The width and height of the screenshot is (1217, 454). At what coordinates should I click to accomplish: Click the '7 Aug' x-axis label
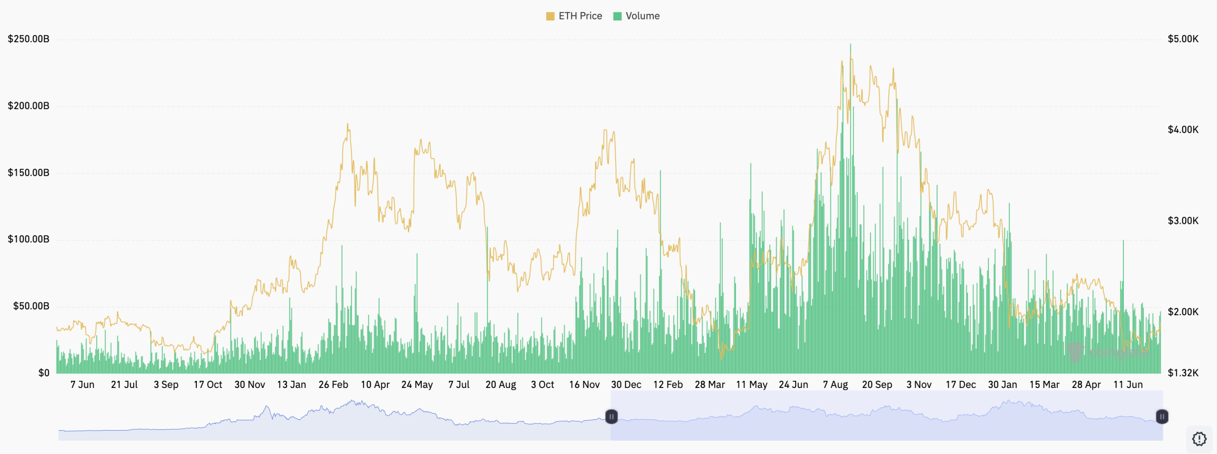835,385
